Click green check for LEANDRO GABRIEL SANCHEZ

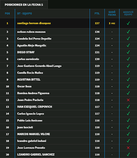128,155
